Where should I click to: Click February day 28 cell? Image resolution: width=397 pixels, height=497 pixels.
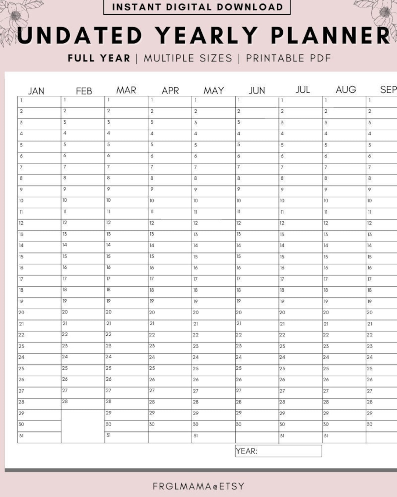coord(83,404)
